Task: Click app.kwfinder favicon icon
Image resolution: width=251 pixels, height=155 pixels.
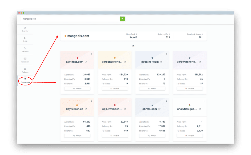Action: (115, 105)
